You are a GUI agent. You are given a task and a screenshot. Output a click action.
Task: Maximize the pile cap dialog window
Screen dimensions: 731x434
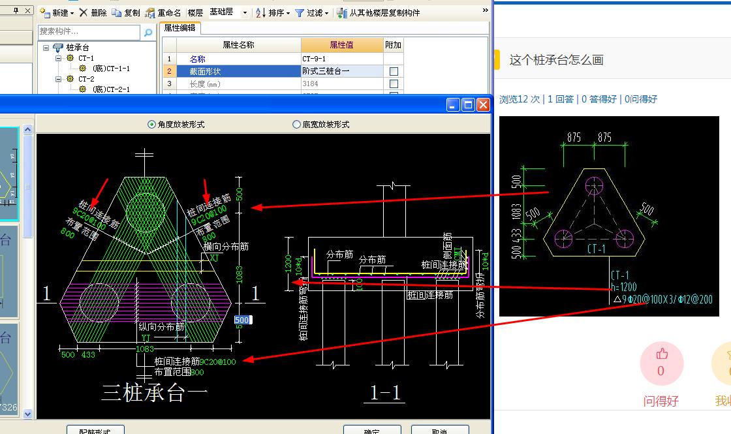click(x=468, y=105)
